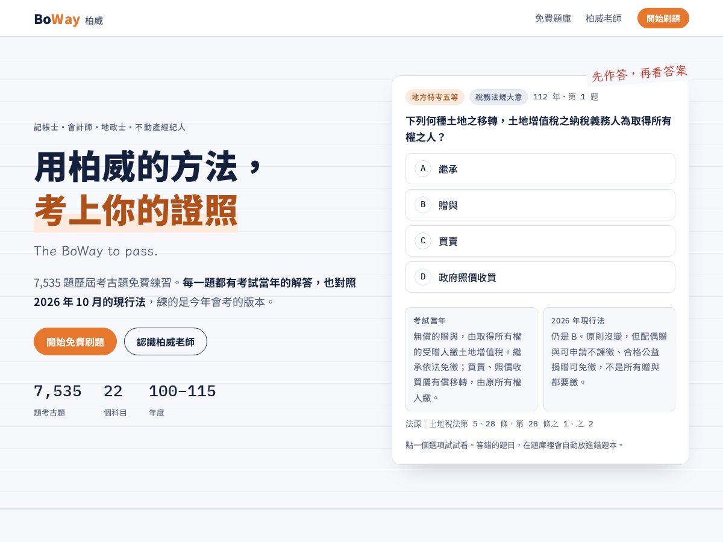Click the heading 用柏威的方法，
The image size is (723, 542).
point(149,166)
